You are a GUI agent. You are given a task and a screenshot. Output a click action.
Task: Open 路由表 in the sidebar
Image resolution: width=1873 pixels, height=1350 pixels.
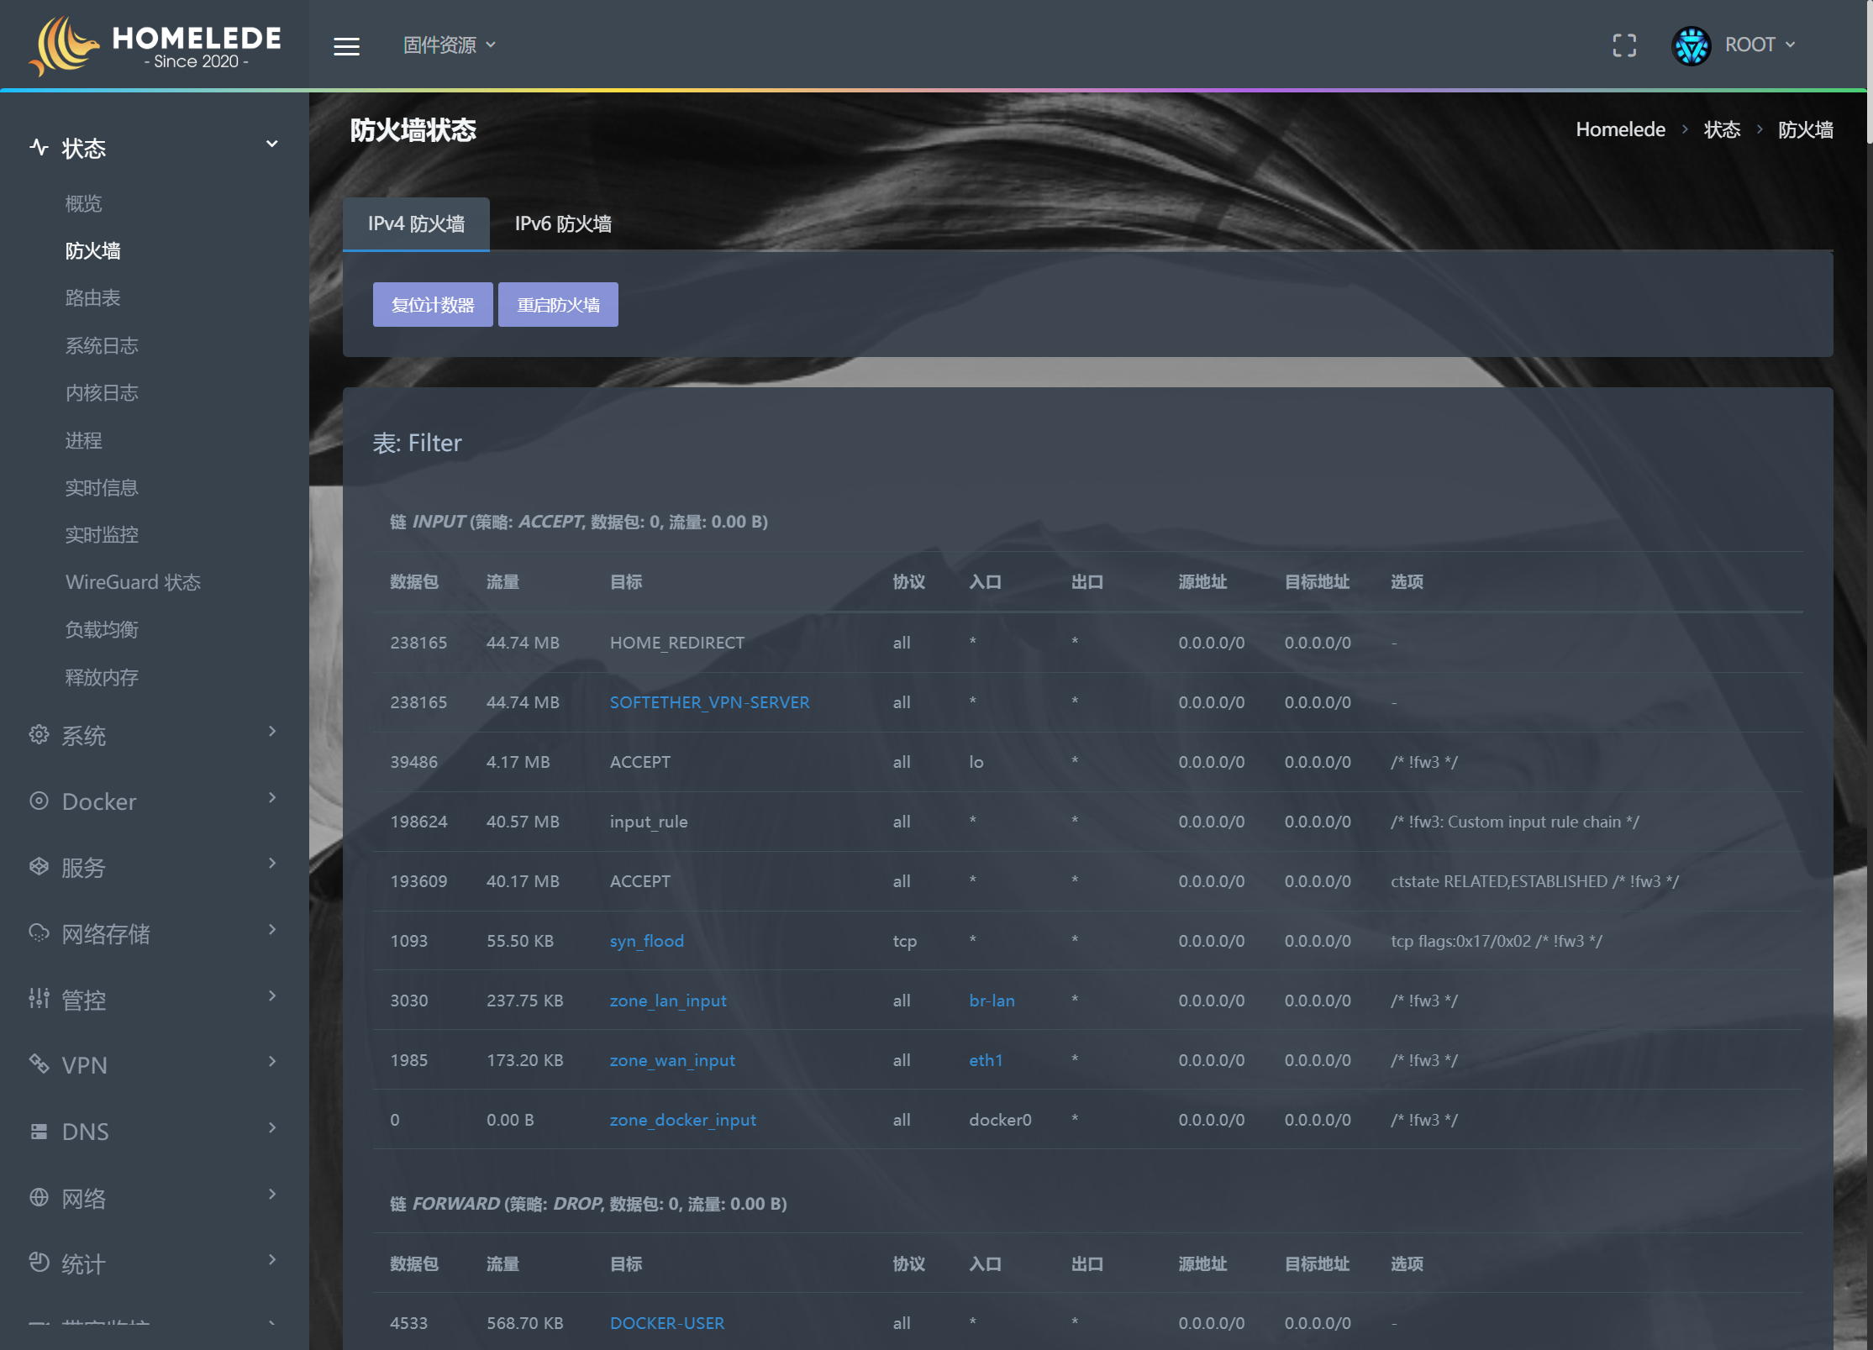click(92, 297)
